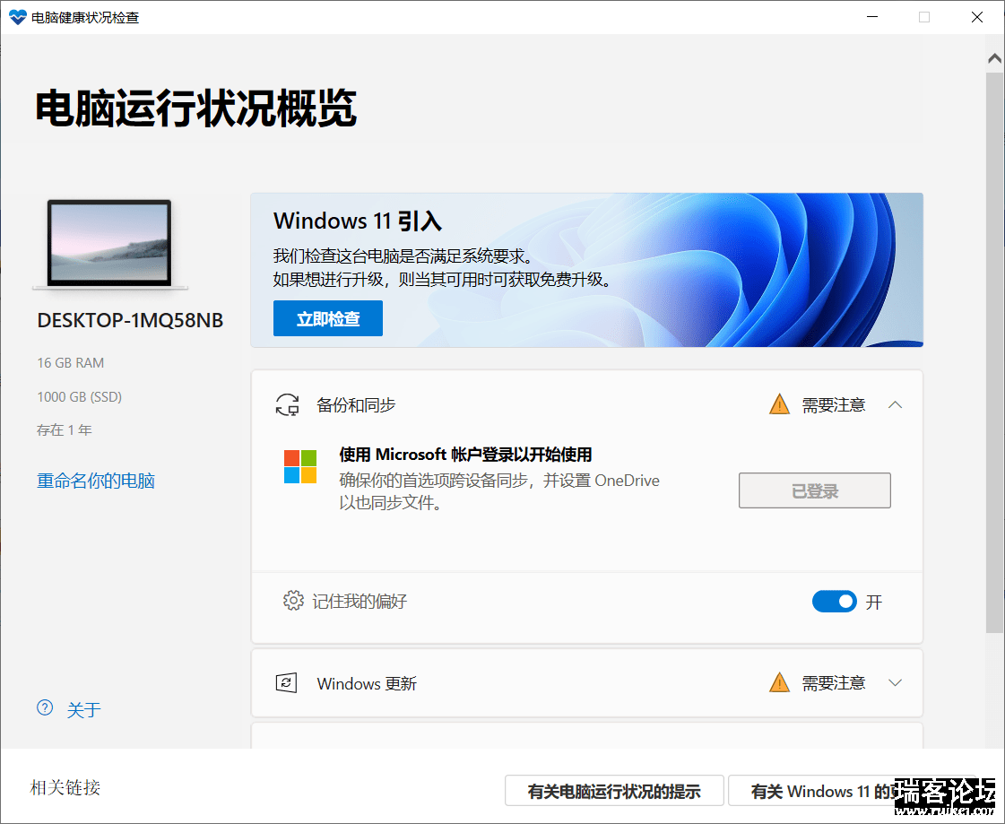Click the 电脑运行状况概览 page title
1005x824 pixels.
(195, 108)
